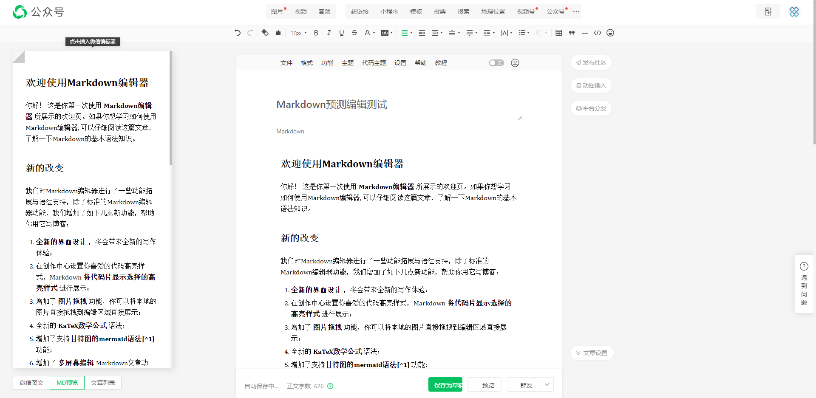Image resolution: width=816 pixels, height=398 pixels.
Task: Toggle bold formatting
Action: pyautogui.click(x=316, y=33)
